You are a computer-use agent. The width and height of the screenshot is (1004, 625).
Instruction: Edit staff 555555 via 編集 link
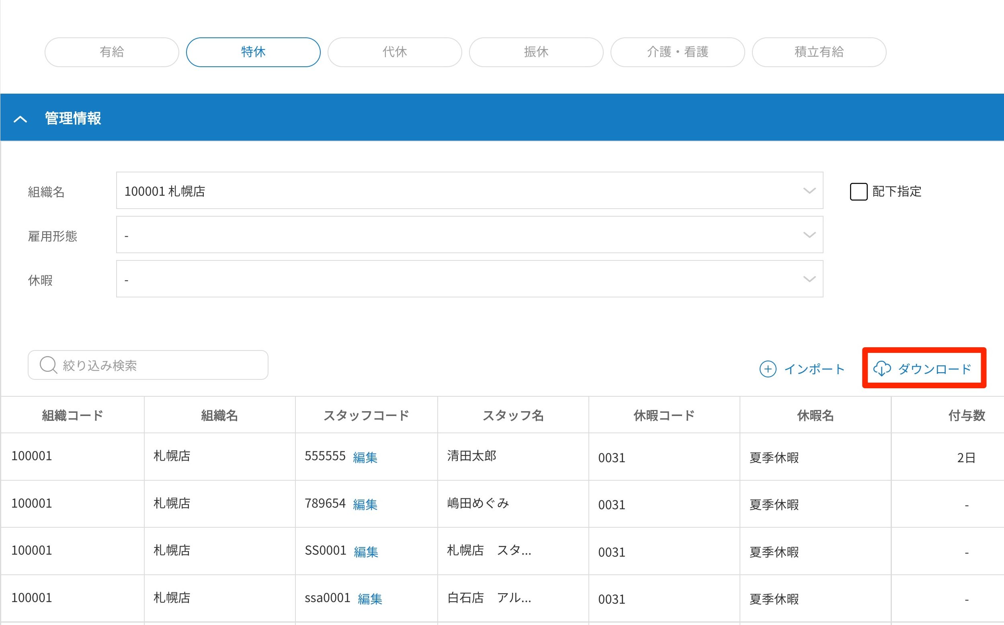point(365,457)
